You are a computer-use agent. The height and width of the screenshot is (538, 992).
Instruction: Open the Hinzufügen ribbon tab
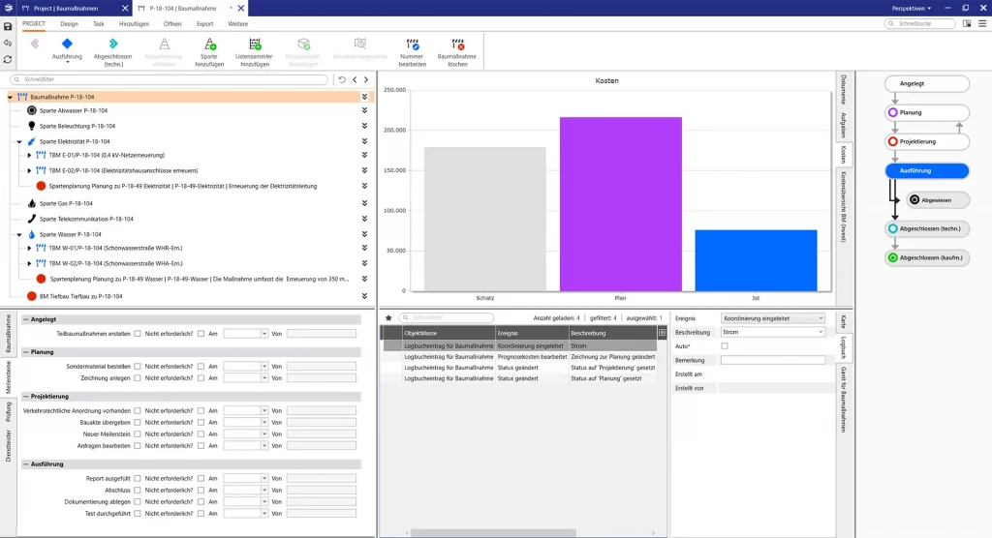coord(135,22)
